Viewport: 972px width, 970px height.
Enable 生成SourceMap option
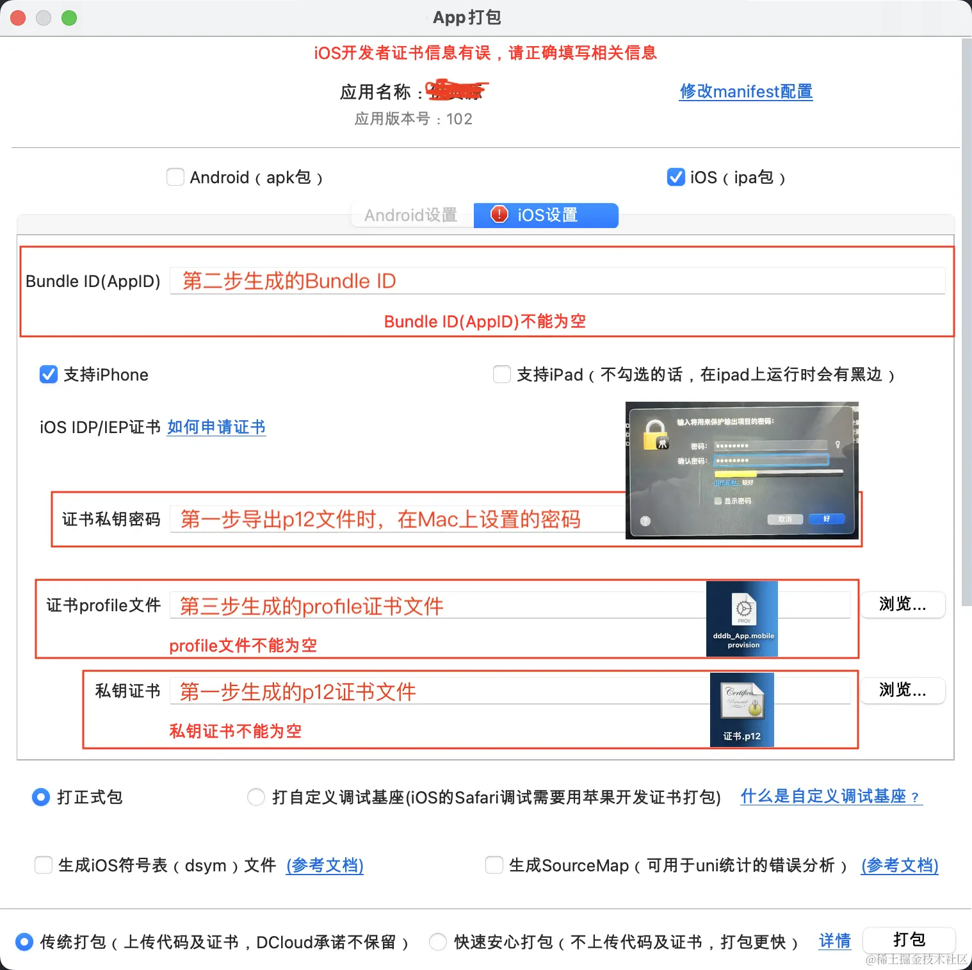coord(494,865)
